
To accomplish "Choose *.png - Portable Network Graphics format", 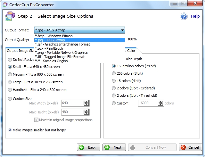I will point(61,53).
